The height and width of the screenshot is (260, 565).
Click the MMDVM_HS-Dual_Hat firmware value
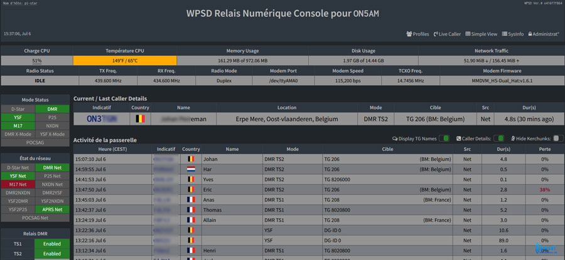pos(502,81)
